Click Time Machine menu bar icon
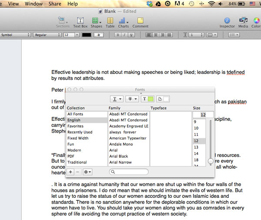Screen dimensions: 261x220 [191, 3]
